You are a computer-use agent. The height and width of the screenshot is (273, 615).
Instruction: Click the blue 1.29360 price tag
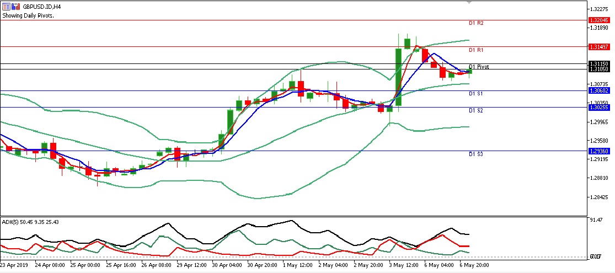coord(599,151)
